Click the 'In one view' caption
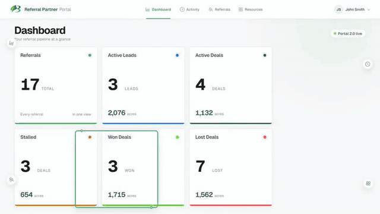 point(82,114)
